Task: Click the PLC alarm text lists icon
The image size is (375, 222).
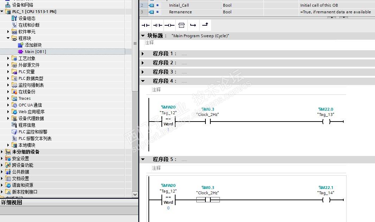Action: tap(14, 138)
